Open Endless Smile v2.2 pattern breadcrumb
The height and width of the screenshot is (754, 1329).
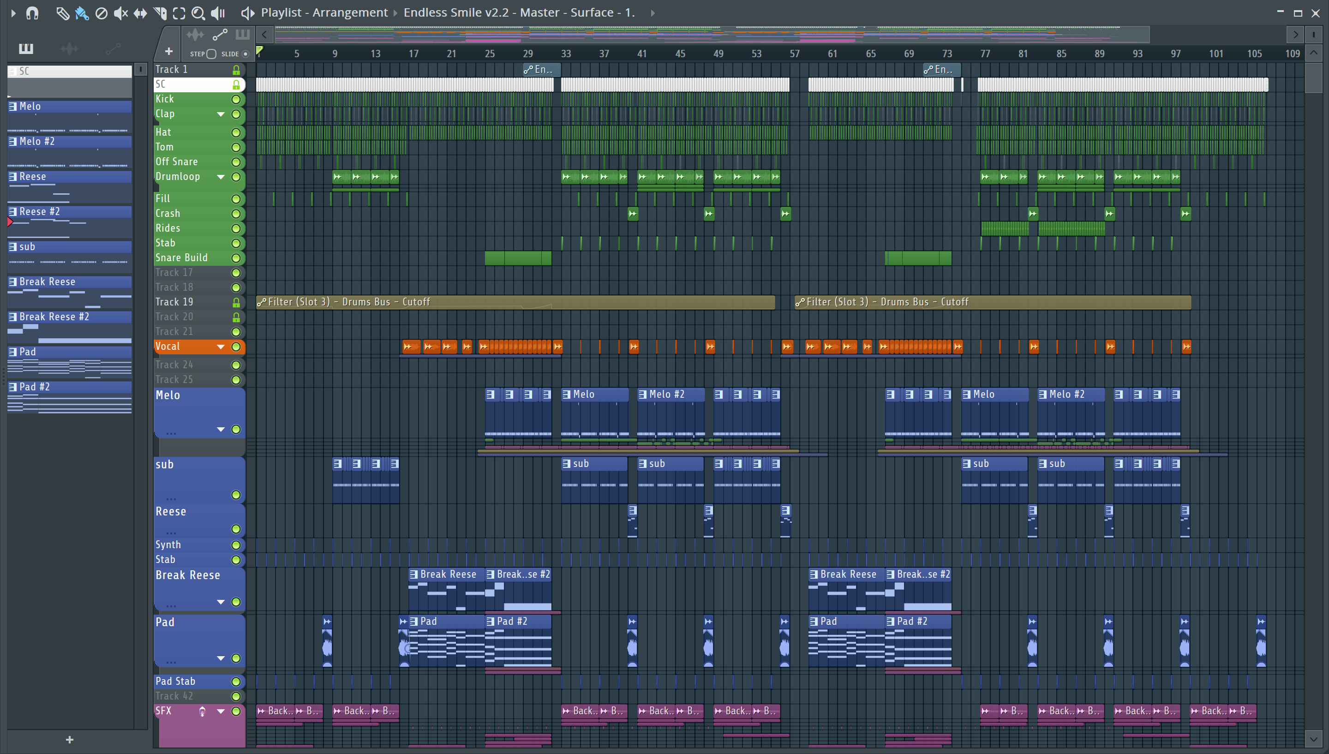pos(519,12)
